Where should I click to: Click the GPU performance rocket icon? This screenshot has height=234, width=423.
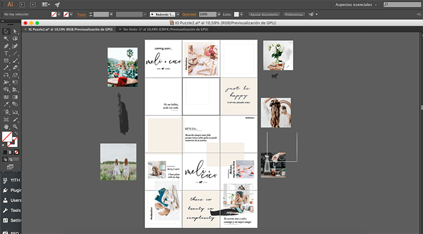(57, 5)
